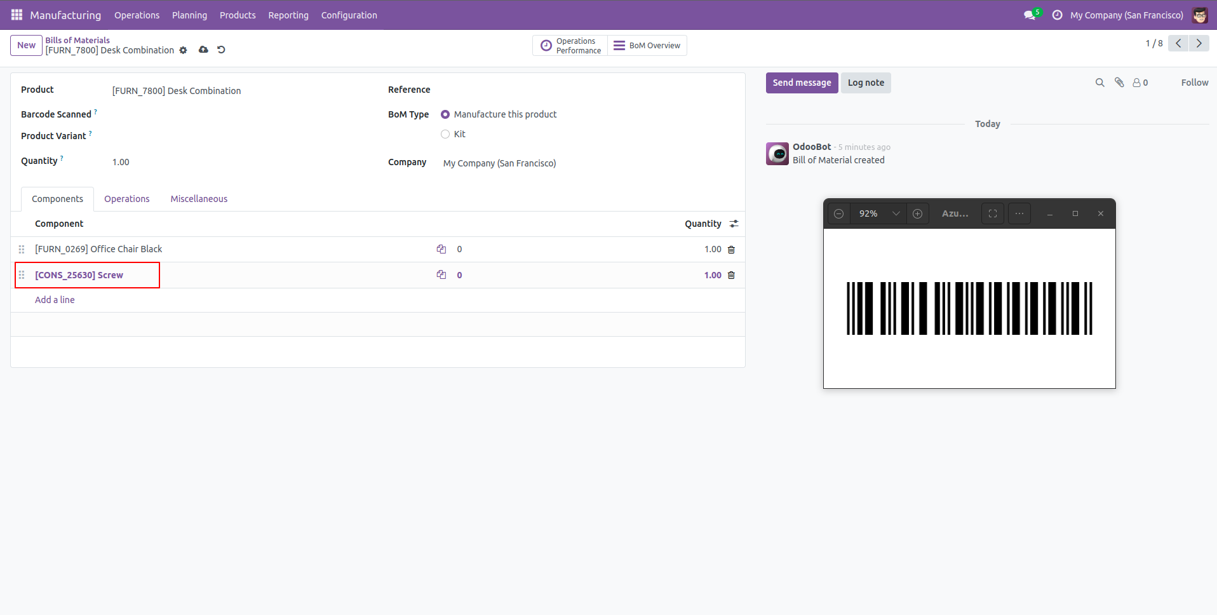Switch to the Operations tab
The image size is (1217, 615).
[x=127, y=199]
